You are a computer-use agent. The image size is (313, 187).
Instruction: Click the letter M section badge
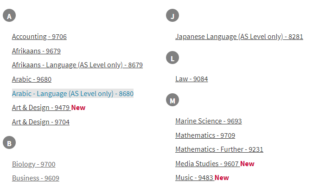pyautogui.click(x=172, y=100)
